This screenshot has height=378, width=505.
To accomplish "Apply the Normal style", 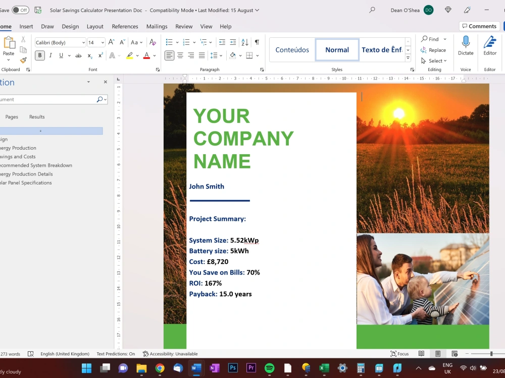I will click(337, 50).
